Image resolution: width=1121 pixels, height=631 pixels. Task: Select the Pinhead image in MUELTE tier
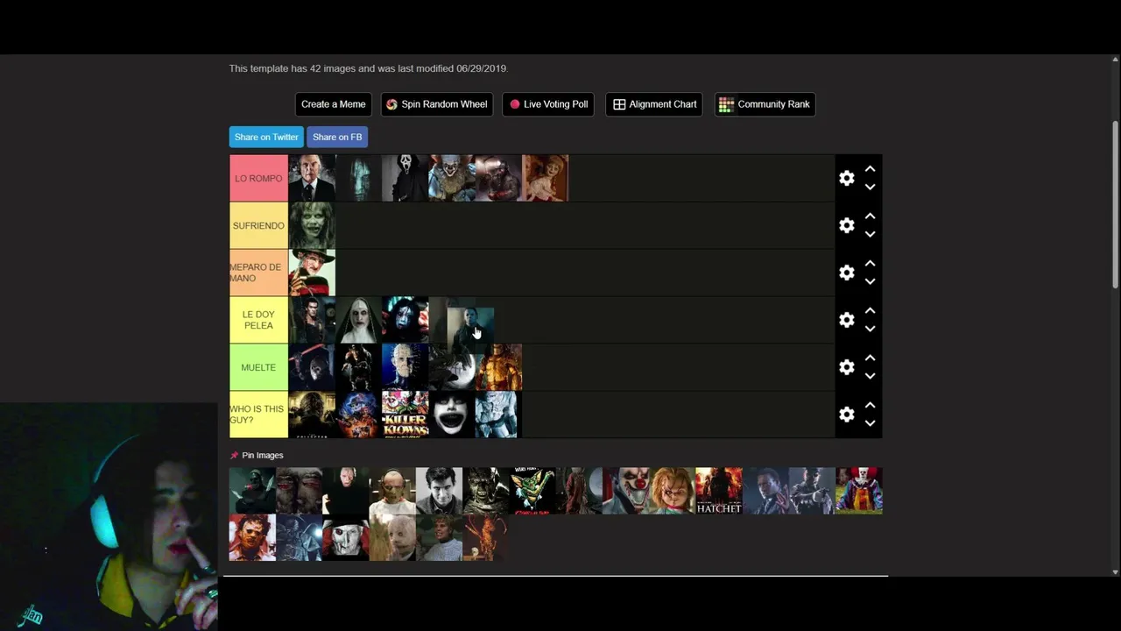pos(405,367)
